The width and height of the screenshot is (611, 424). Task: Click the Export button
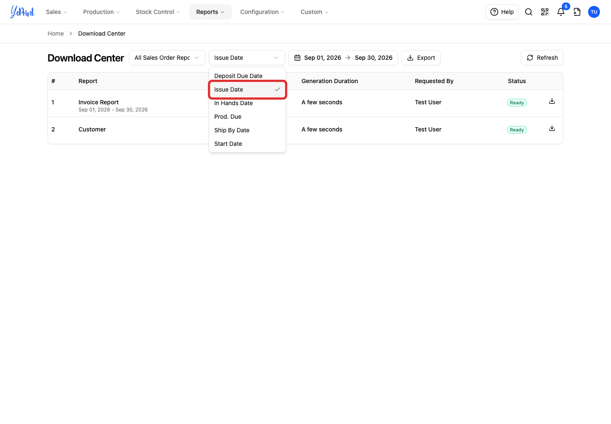coord(421,58)
